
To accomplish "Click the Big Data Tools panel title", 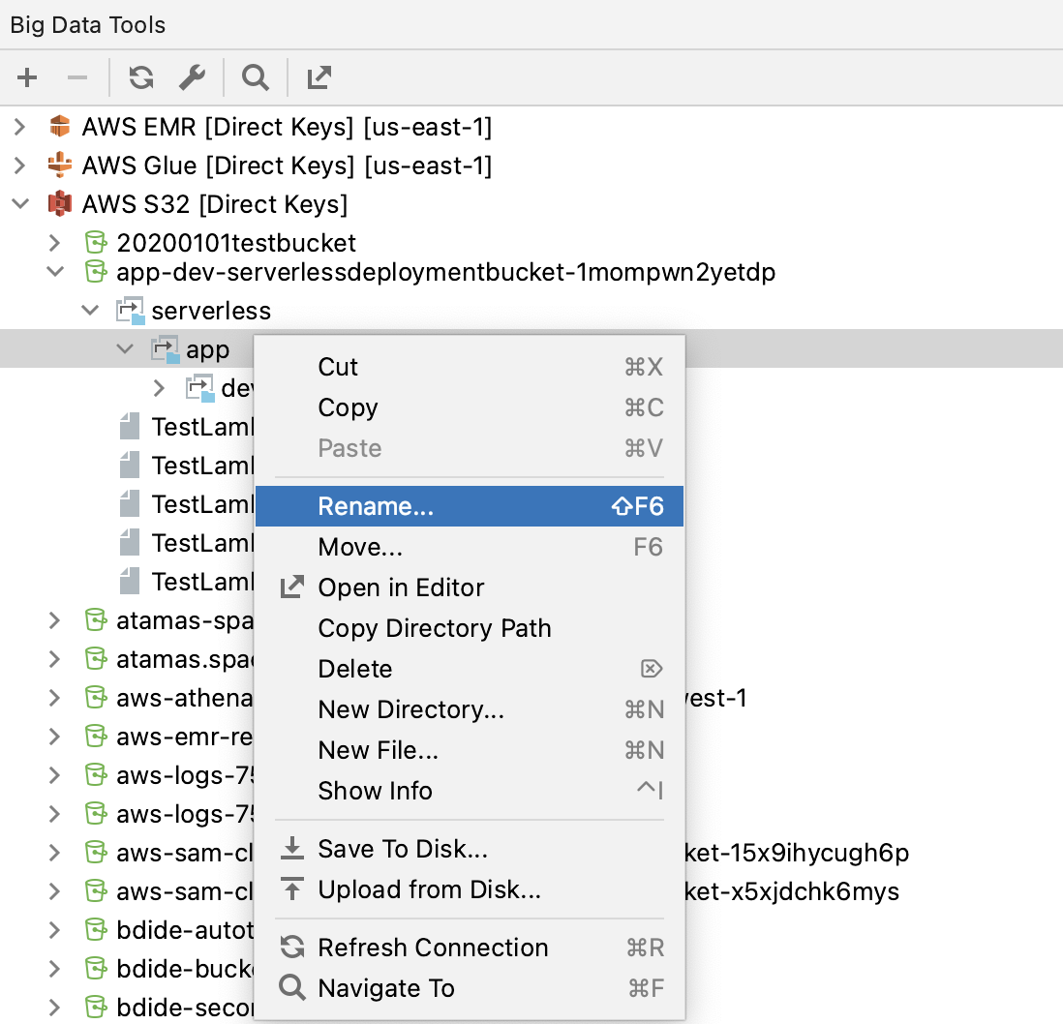I will [x=87, y=25].
